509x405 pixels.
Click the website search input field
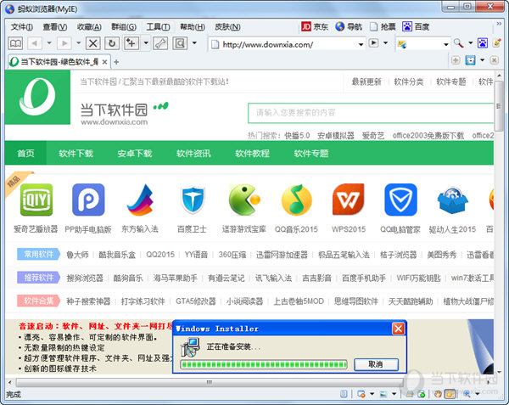pyautogui.click(x=371, y=113)
